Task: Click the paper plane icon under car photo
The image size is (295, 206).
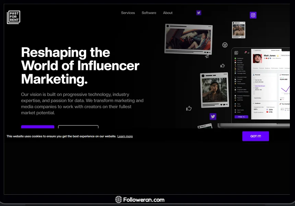Action: 207,56
